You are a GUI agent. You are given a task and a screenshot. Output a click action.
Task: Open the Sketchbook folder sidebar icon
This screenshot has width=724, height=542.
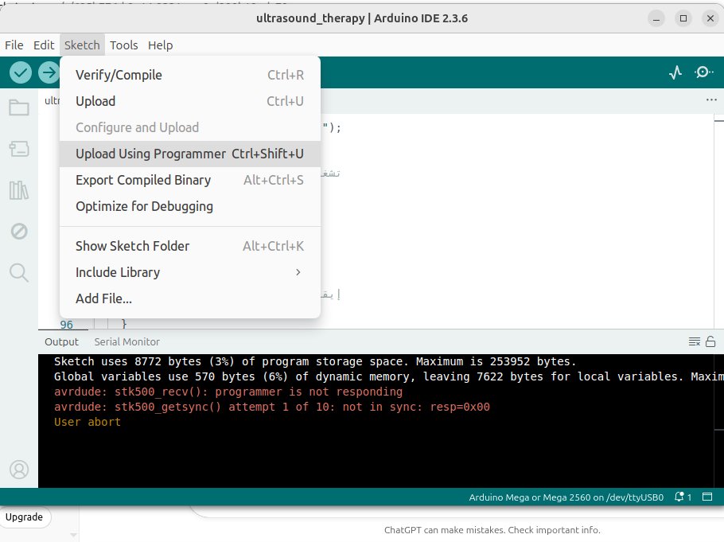(19, 107)
